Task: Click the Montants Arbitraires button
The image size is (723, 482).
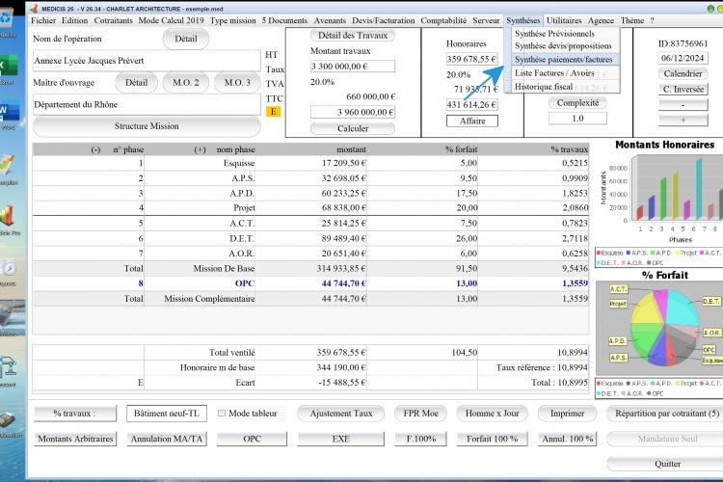Action: pos(75,440)
